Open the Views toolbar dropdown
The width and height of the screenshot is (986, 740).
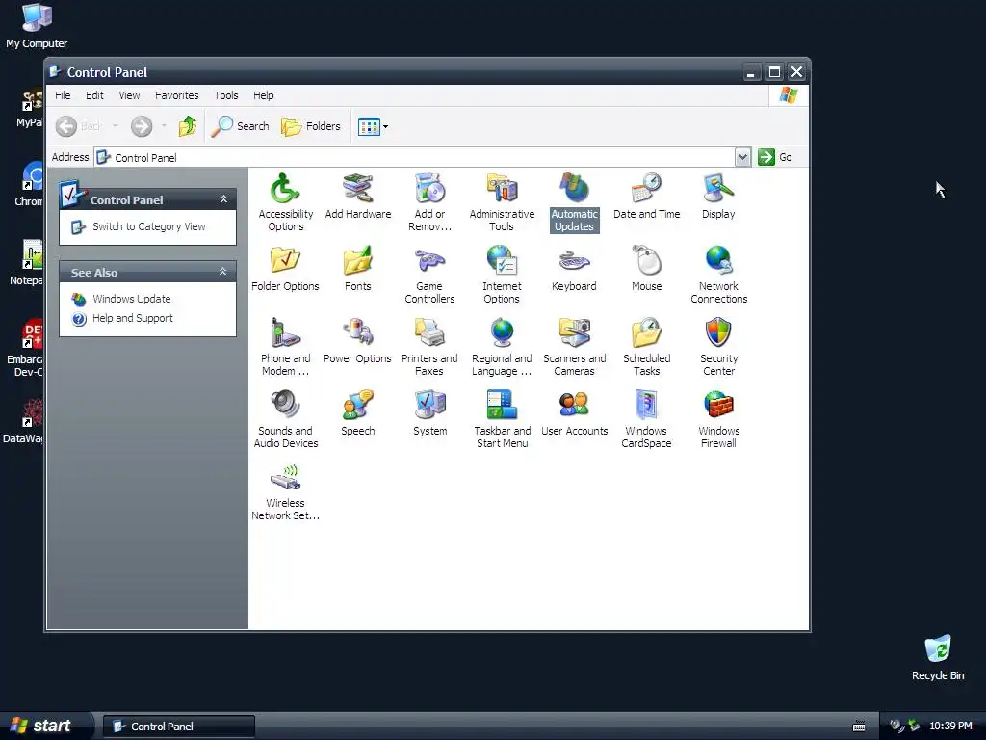[x=385, y=126]
